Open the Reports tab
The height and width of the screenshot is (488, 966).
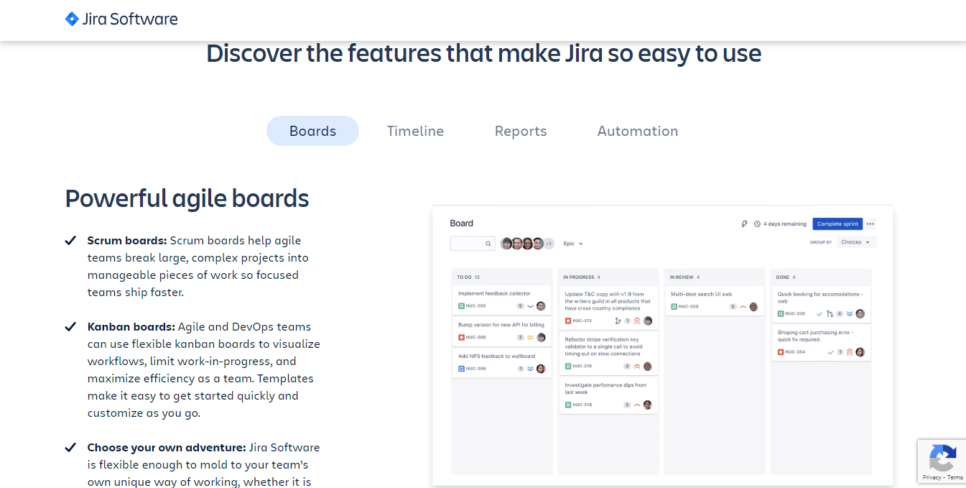(x=521, y=131)
